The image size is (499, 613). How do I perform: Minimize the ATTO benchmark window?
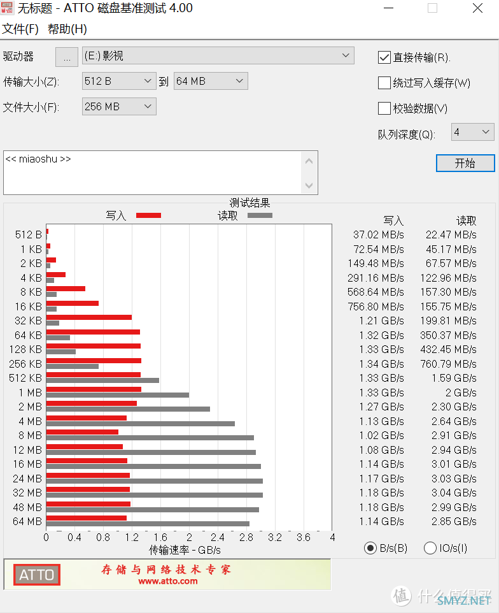tap(388, 8)
